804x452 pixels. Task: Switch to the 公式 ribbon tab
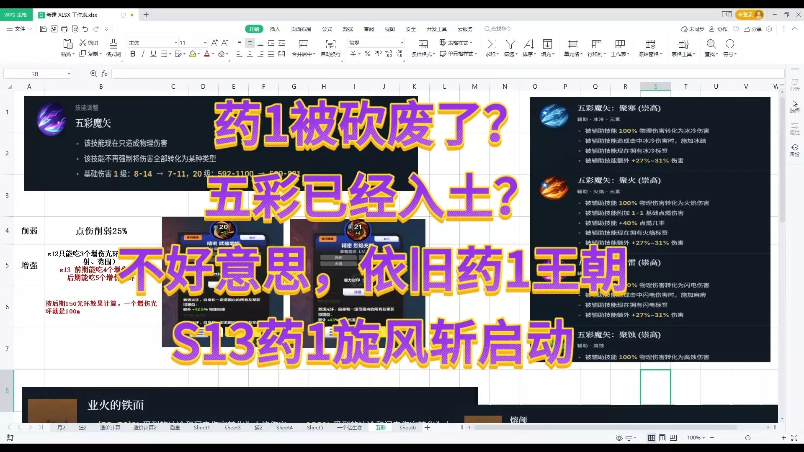coord(327,29)
